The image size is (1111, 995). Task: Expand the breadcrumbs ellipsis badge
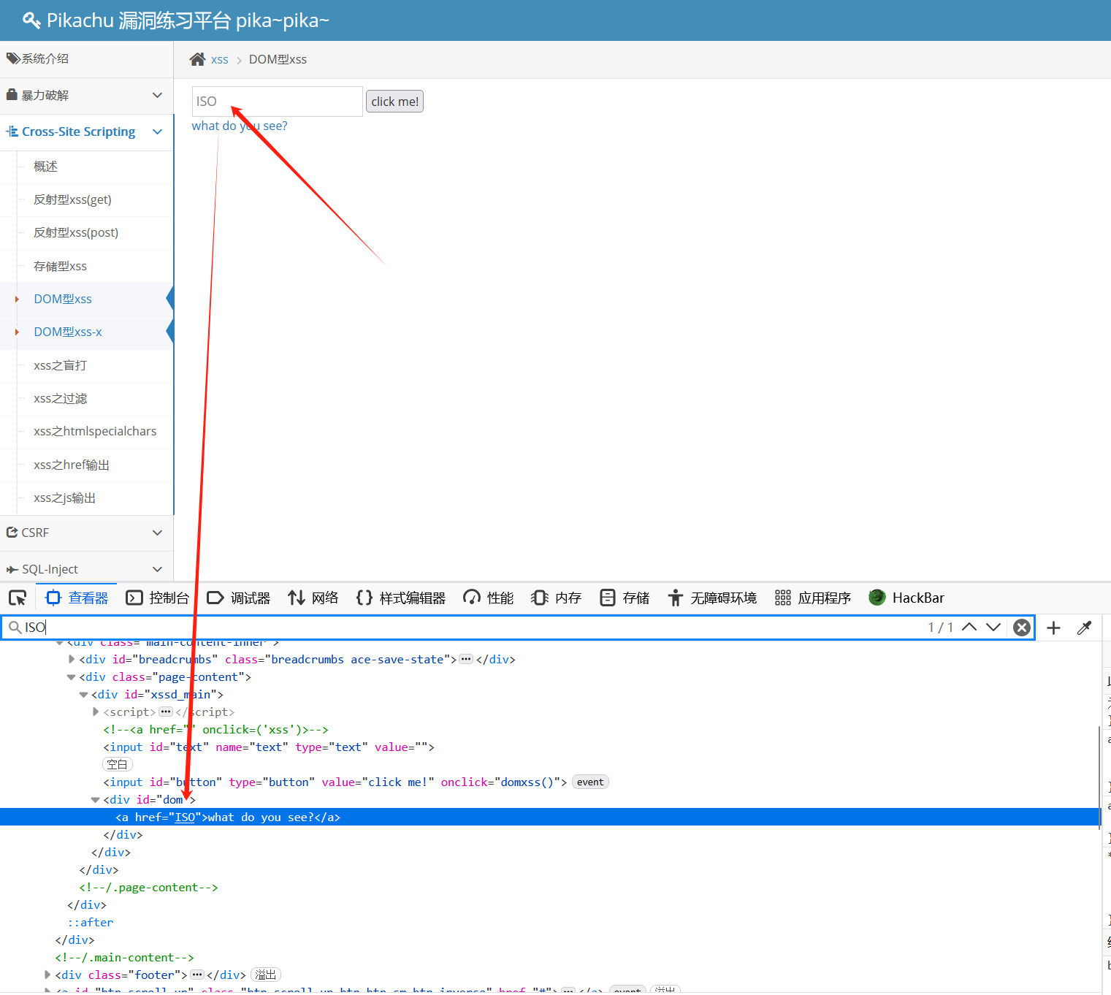(466, 659)
